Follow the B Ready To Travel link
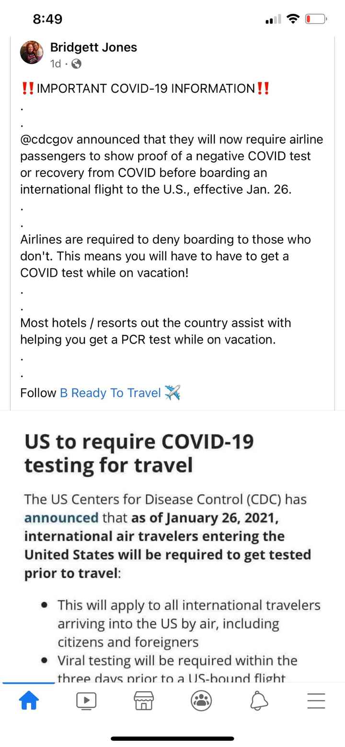This screenshot has height=747, width=345. point(110,393)
